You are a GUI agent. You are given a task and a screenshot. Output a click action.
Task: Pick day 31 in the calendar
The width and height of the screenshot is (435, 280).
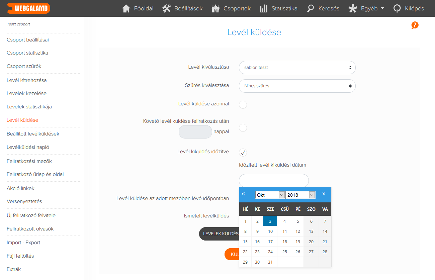270,262
